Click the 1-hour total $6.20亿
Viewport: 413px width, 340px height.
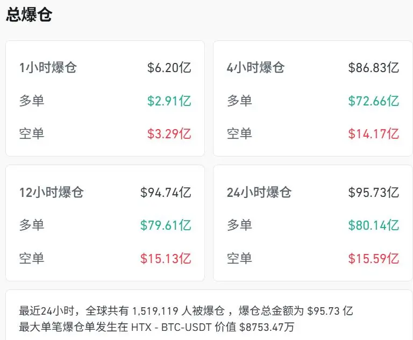(x=169, y=68)
